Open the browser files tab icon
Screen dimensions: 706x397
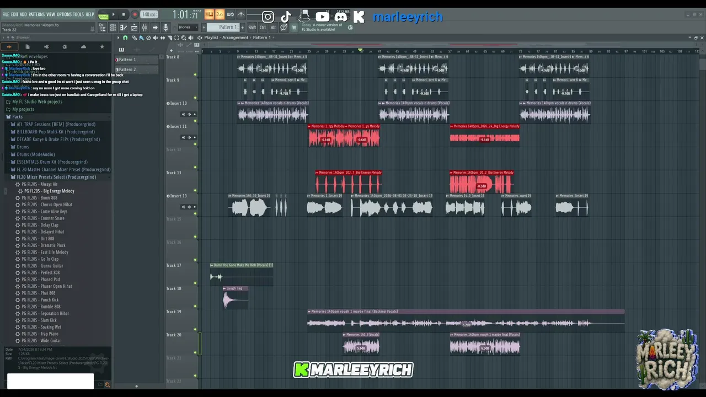(28, 47)
